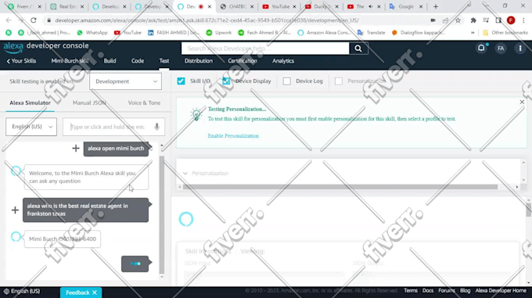Open the Code tab

tap(138, 61)
